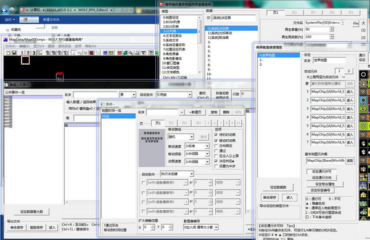
Task: Click the 再生音量 spinner up arrow
Action: click(332, 28)
